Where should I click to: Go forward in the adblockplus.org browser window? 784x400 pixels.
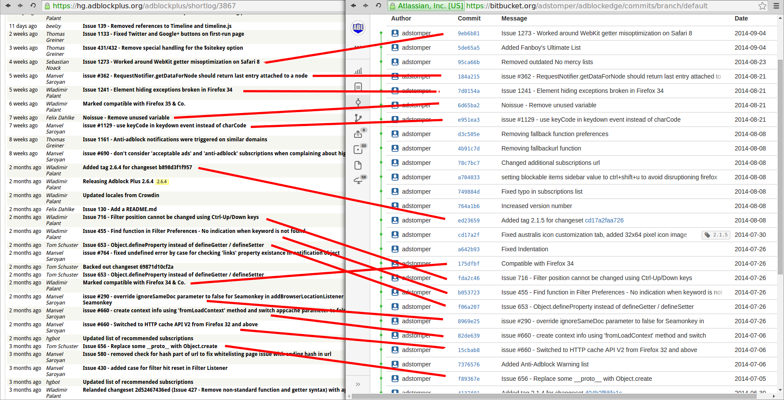click(x=20, y=6)
